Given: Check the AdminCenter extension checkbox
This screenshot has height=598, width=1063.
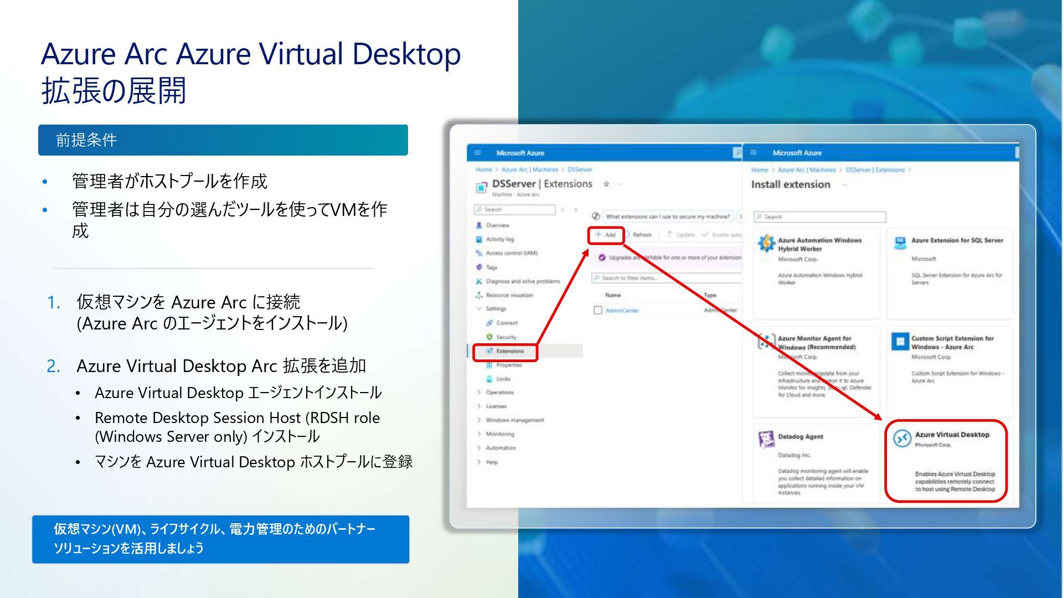Looking at the screenshot, I should coord(597,310).
